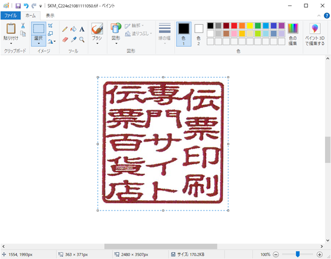The width and height of the screenshot is (331, 259).
Task: Open Quick Access Toolbar customize dropdown
Action: coord(40,6)
